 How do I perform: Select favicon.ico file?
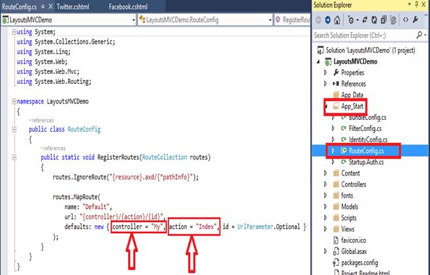click(354, 240)
